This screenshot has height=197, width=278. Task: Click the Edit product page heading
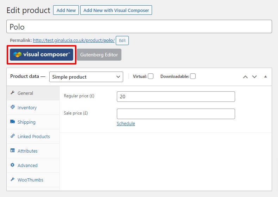(29, 10)
